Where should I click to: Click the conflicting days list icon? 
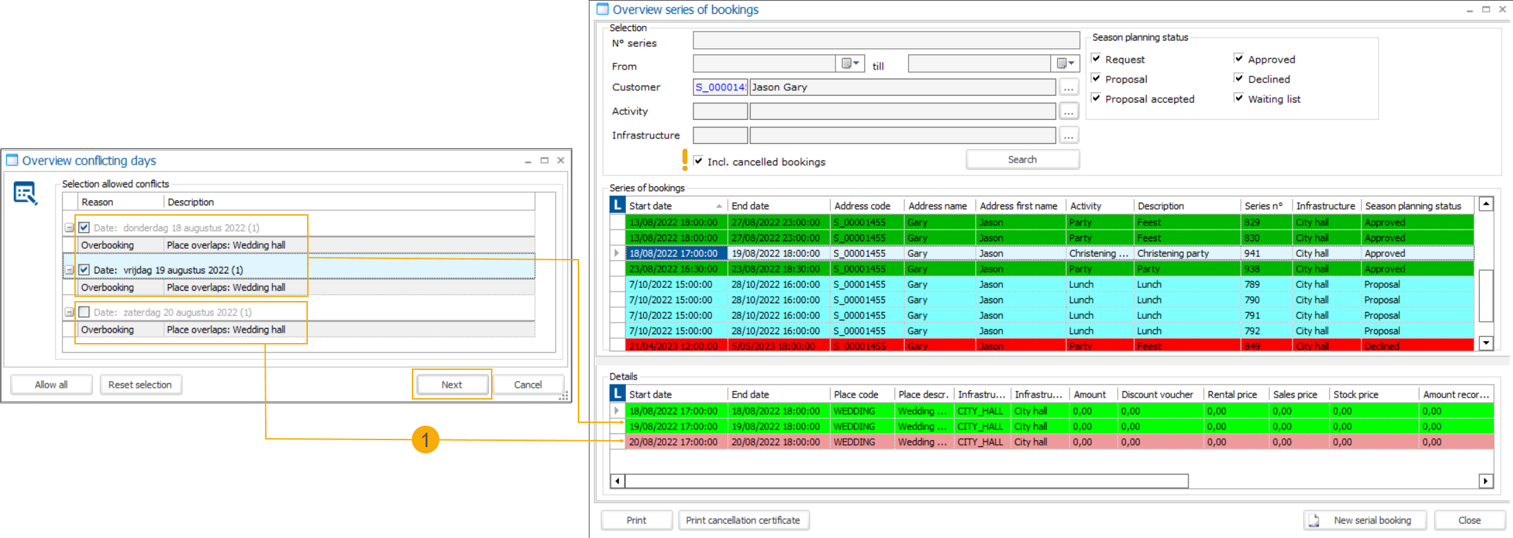(25, 193)
